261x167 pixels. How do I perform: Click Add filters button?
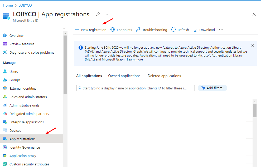pos(212,88)
